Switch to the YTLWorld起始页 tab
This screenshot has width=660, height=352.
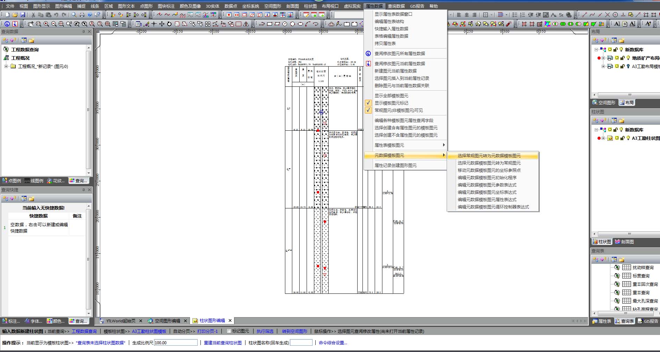click(121, 321)
